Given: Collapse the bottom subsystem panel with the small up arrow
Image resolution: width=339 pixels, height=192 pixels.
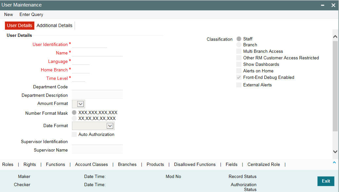Looking at the screenshot, I should pos(334,162).
